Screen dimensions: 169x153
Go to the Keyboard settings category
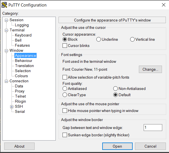click(x=23, y=35)
